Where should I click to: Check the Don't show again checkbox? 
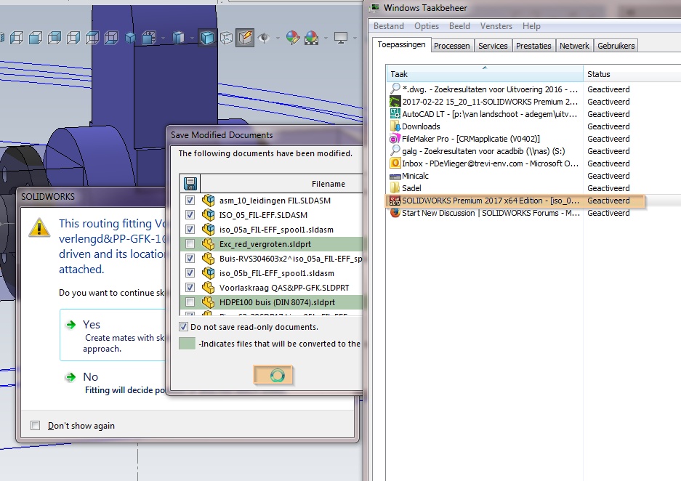[35, 426]
